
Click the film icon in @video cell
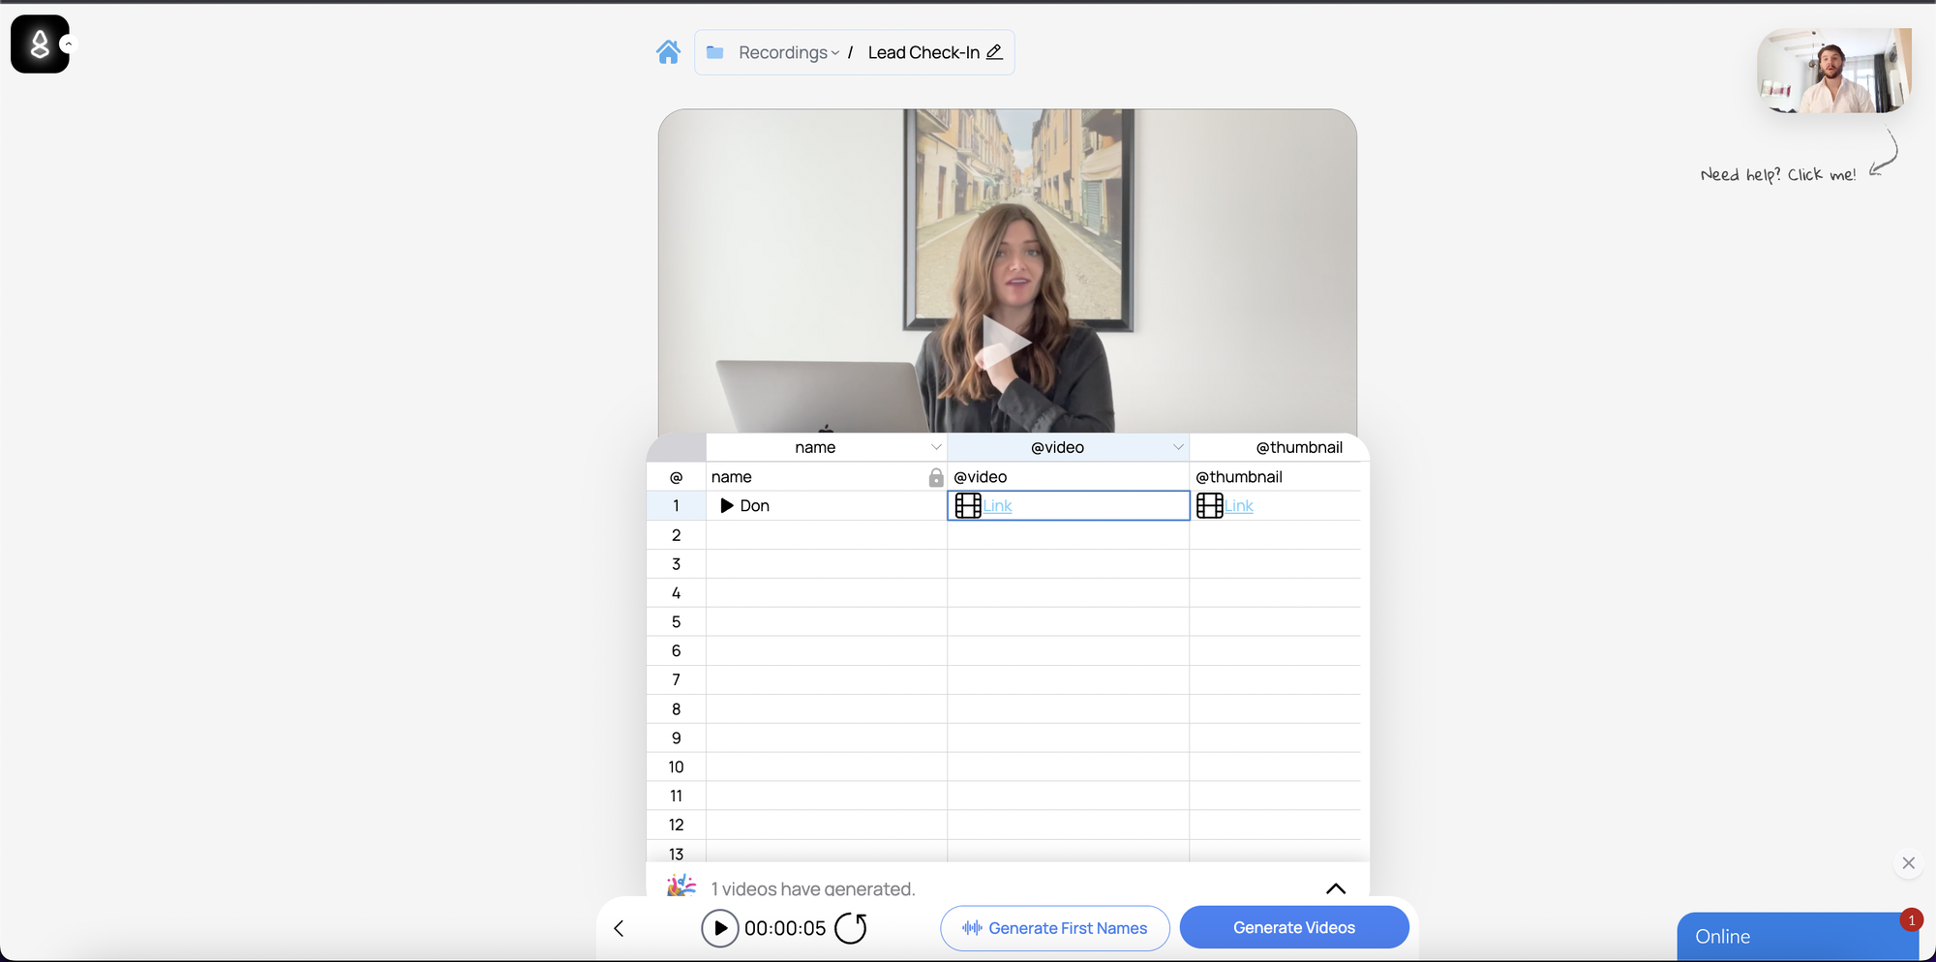tap(968, 505)
